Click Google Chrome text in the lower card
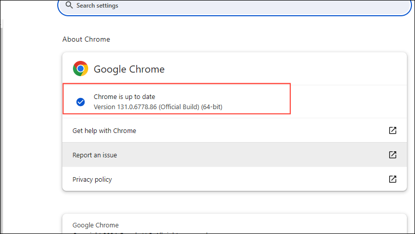The height and width of the screenshot is (234, 415). tap(96, 225)
